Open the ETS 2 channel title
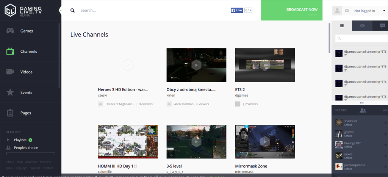The image size is (388, 177). [x=240, y=89]
